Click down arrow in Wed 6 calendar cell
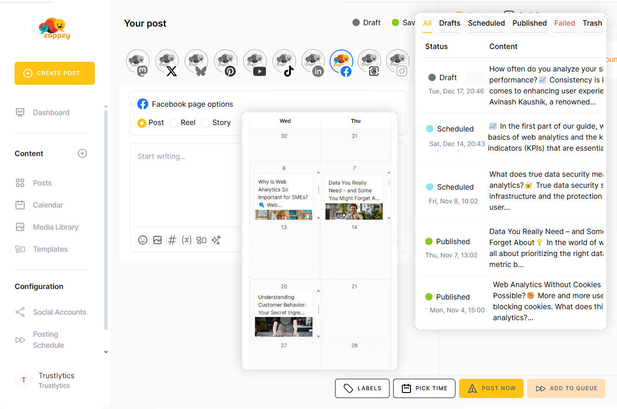 tap(319, 218)
